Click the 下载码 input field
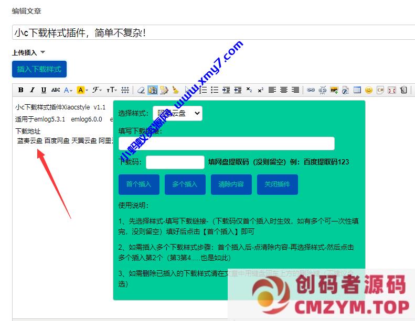This screenshot has height=321, width=415. click(175, 162)
